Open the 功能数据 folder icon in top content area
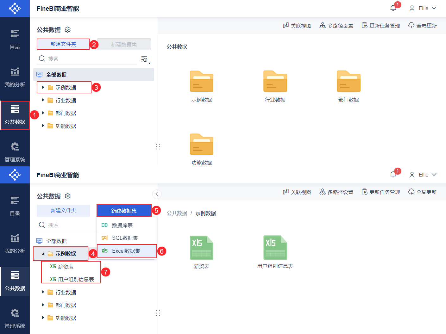 click(x=202, y=144)
